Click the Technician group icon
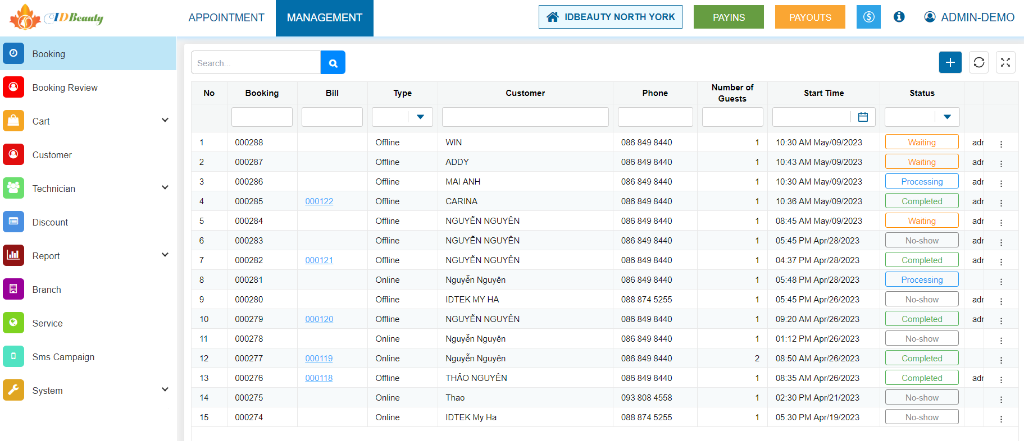Viewport: 1024px width, 441px height. pos(13,188)
